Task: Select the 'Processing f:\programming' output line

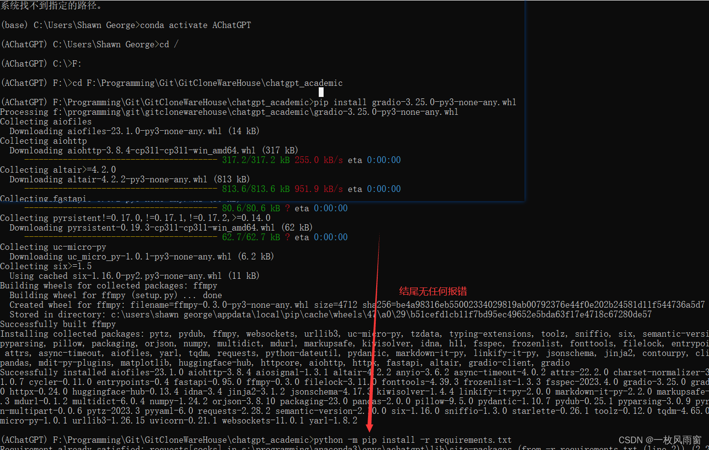Action: pyautogui.click(x=229, y=112)
